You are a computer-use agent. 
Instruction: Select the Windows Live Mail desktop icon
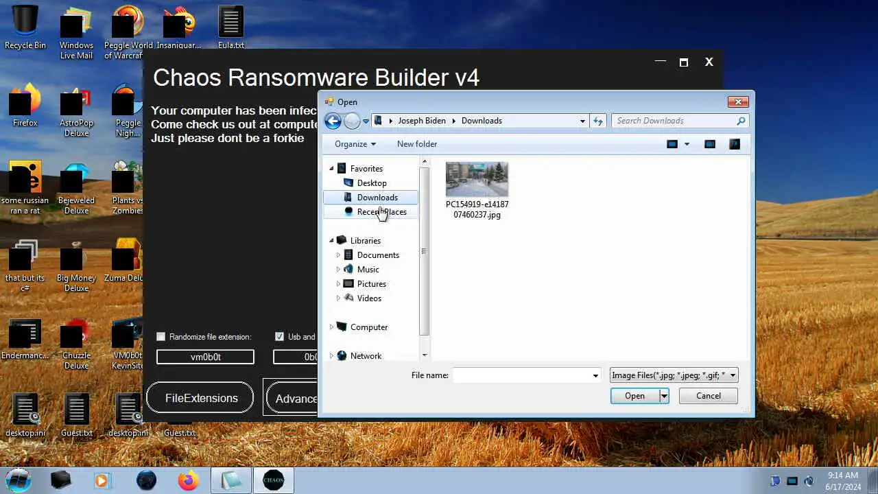coord(76,34)
